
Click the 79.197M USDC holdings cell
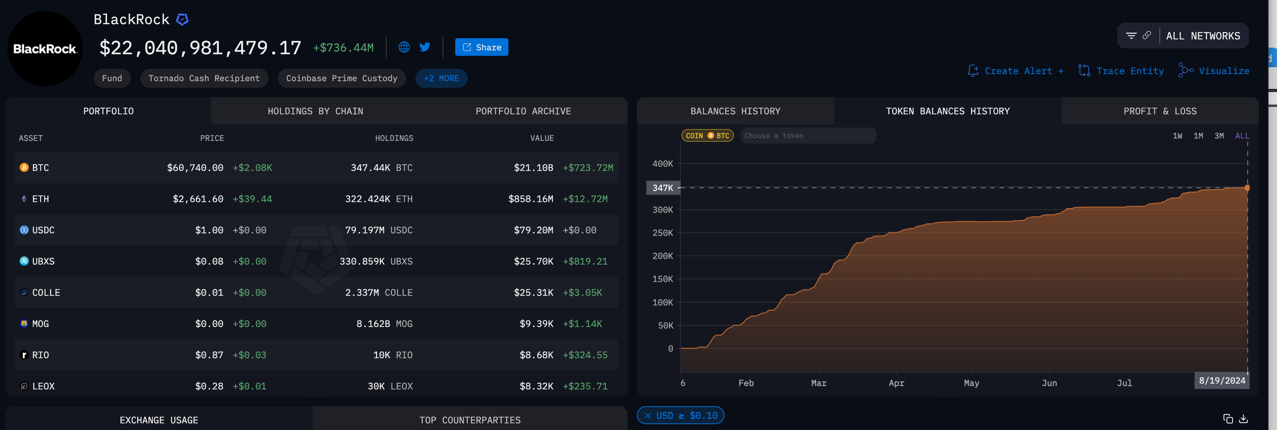(379, 230)
